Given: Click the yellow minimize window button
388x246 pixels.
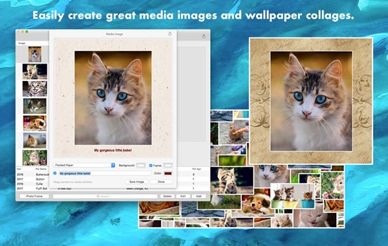Looking at the screenshot, I should tap(23, 32).
